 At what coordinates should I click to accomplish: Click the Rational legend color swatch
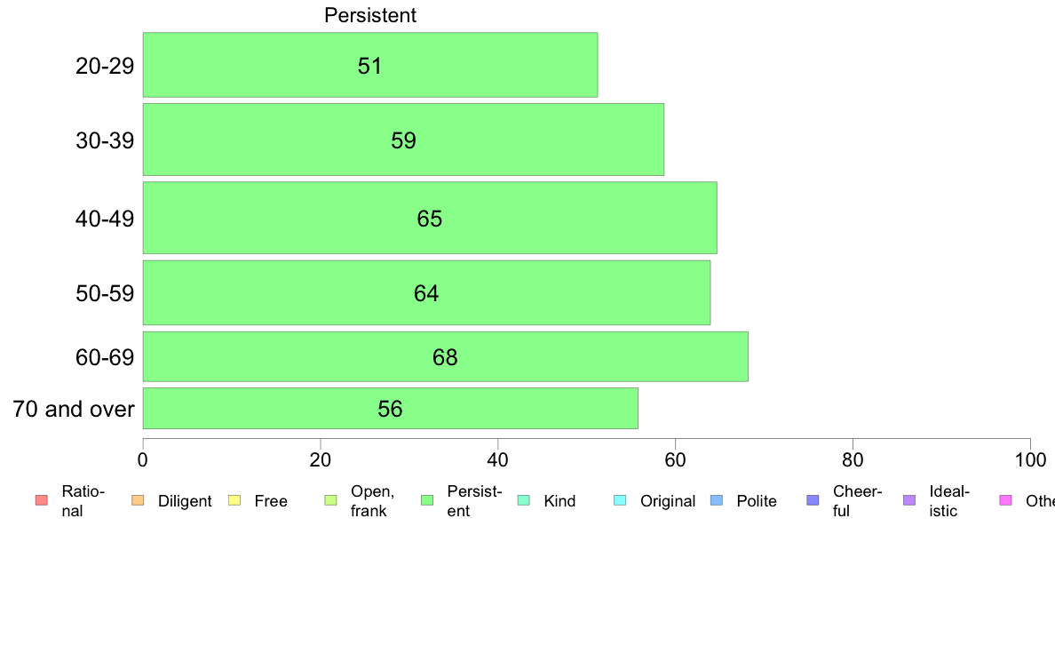click(x=42, y=500)
